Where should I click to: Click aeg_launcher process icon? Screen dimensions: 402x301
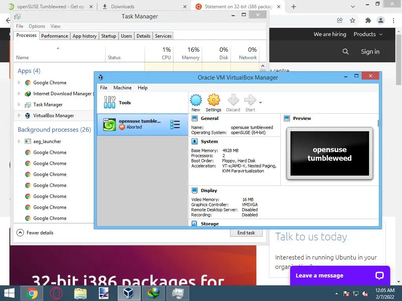[x=28, y=141]
